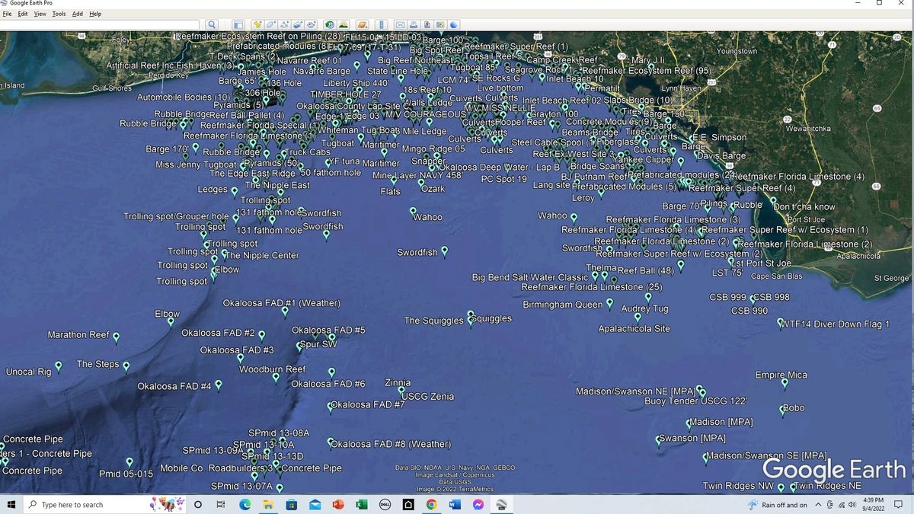Activate the Ruler measurement tool

(x=380, y=24)
